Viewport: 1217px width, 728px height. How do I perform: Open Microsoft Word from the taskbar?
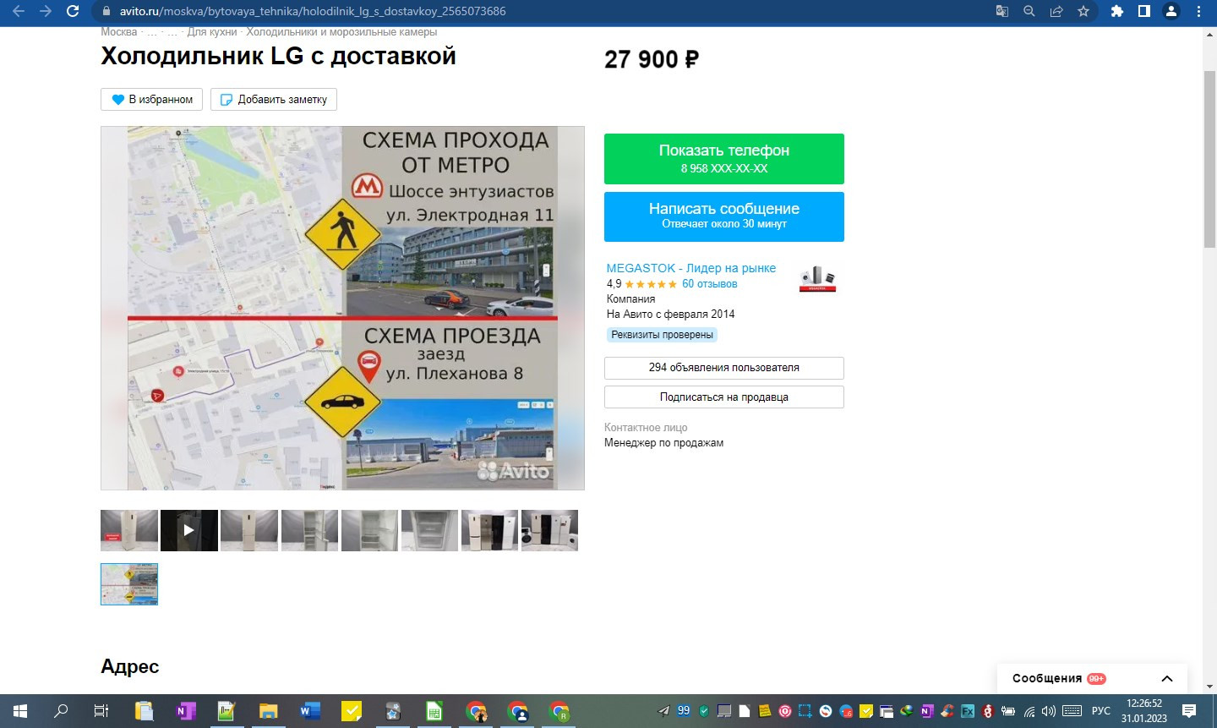[x=309, y=711]
